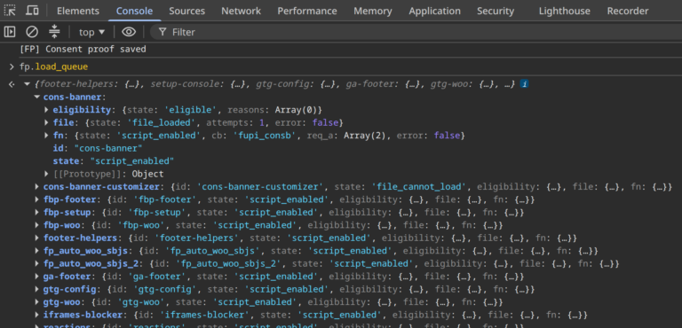The width and height of the screenshot is (682, 328).
Task: Open the Memory tab
Action: 373,11
